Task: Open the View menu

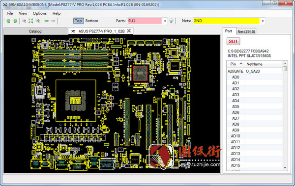Action: 23,13
